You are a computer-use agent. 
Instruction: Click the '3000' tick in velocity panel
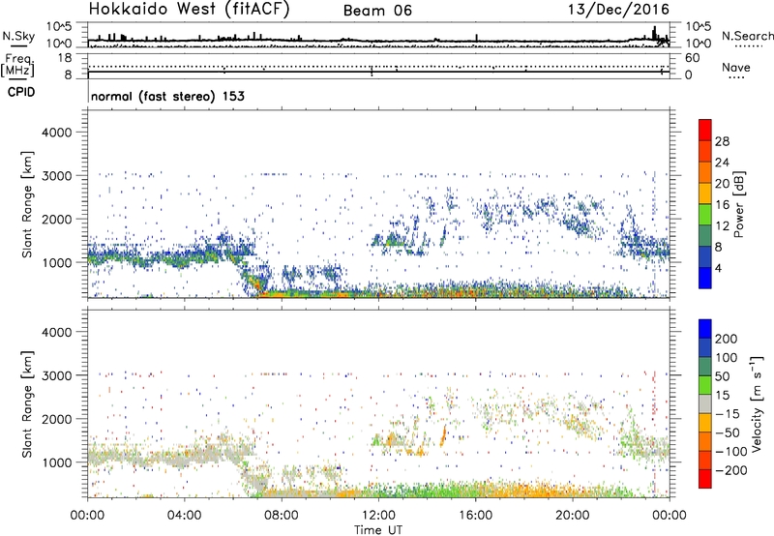coord(56,375)
